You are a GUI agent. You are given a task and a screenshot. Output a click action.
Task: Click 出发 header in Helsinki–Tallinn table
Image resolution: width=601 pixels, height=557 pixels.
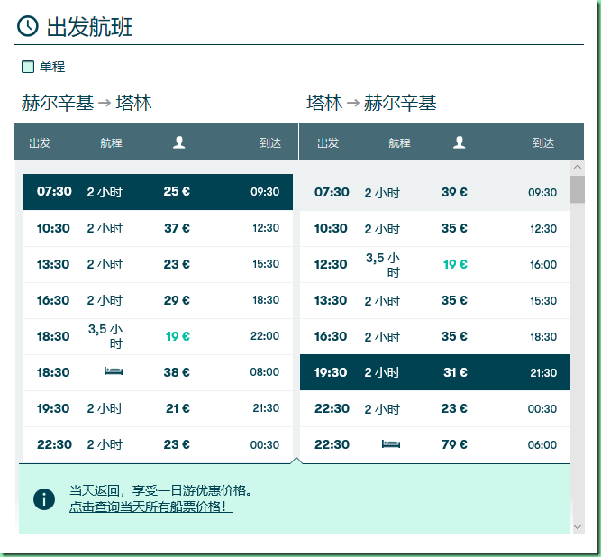point(40,143)
